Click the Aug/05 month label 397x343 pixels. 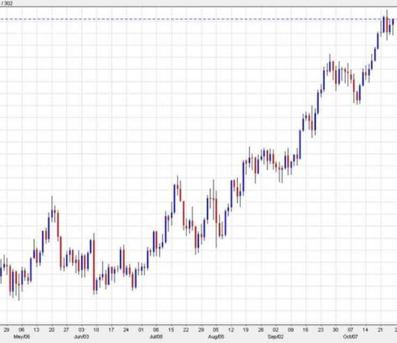click(216, 336)
